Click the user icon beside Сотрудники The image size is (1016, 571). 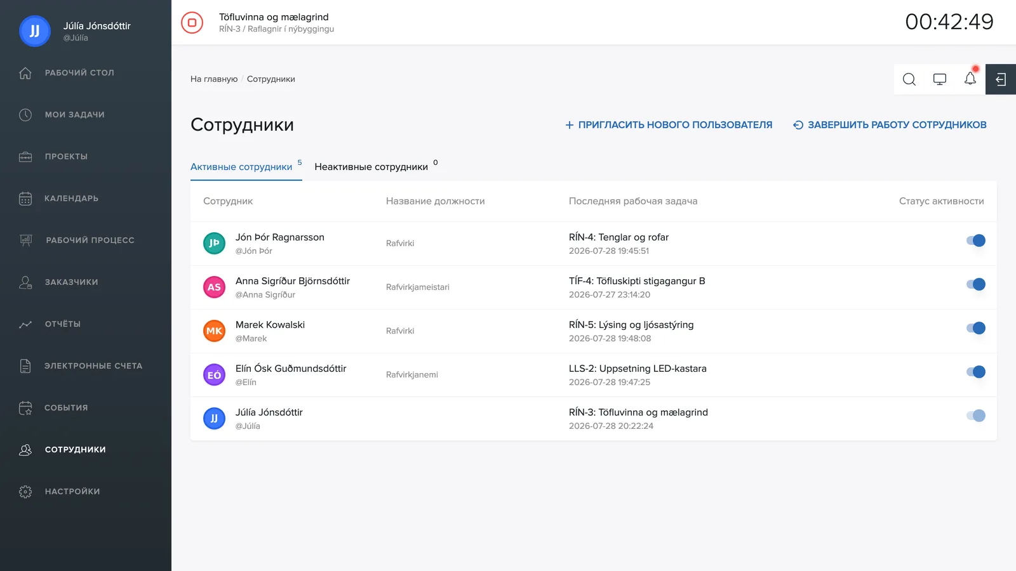tap(25, 450)
